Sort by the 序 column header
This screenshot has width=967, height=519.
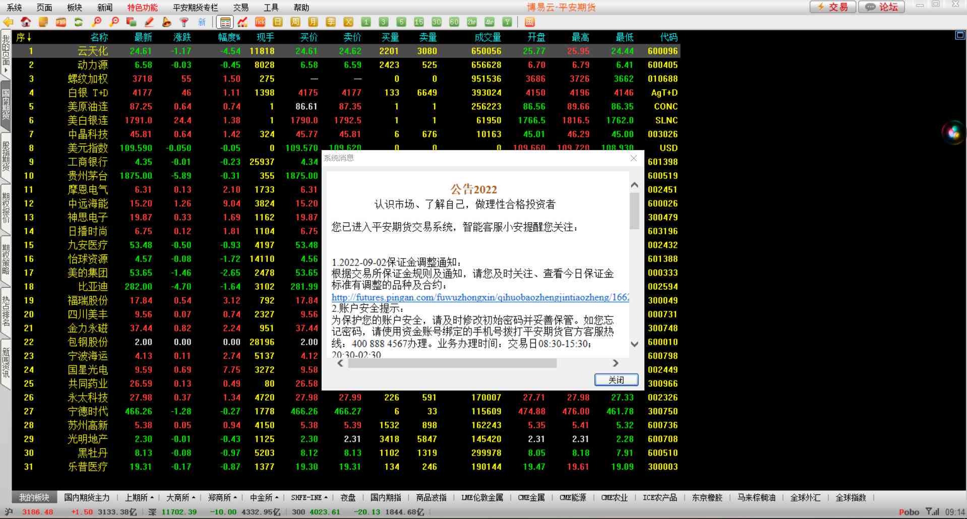[x=24, y=37]
